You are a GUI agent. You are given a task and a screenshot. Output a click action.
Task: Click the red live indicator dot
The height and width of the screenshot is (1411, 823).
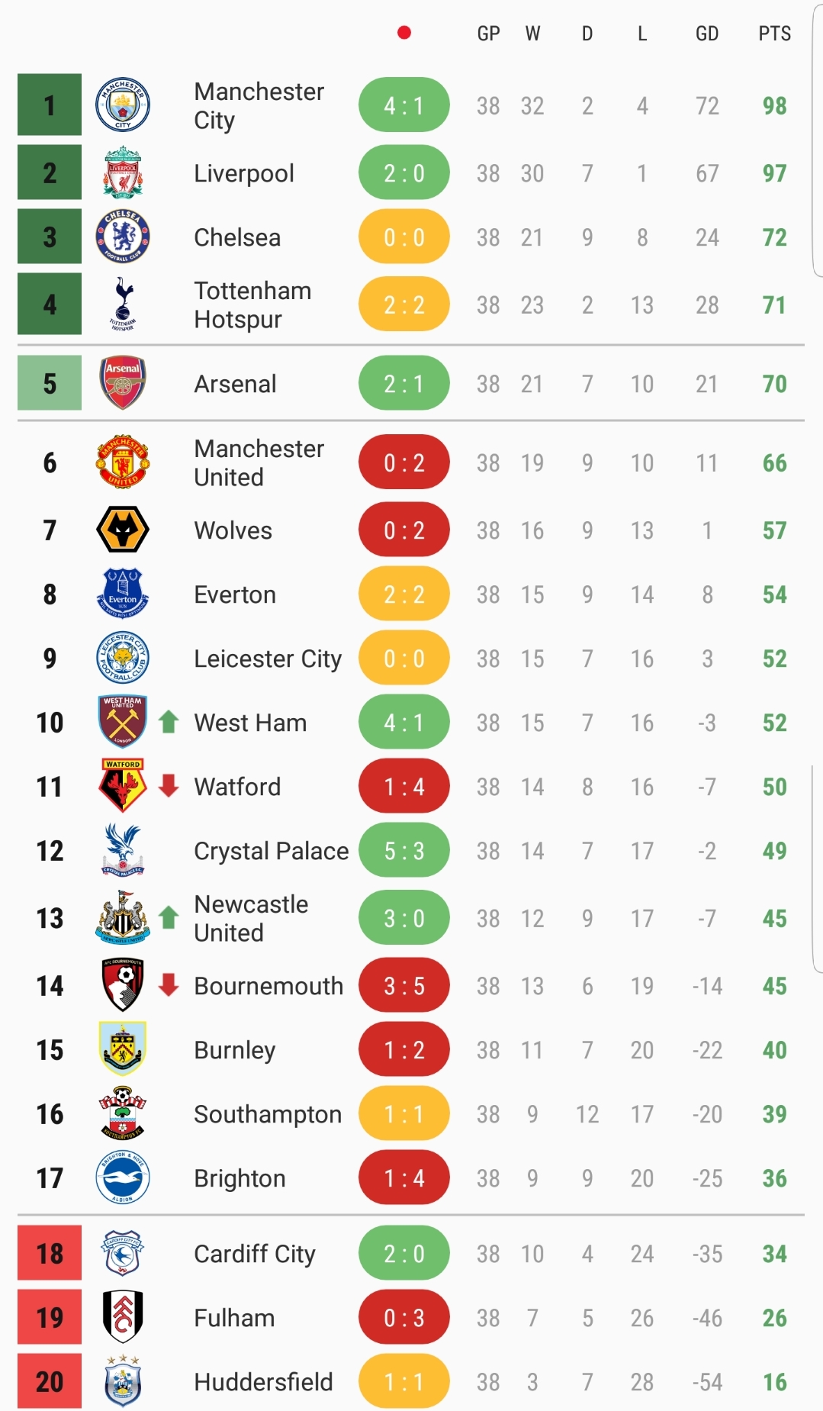pyautogui.click(x=404, y=33)
